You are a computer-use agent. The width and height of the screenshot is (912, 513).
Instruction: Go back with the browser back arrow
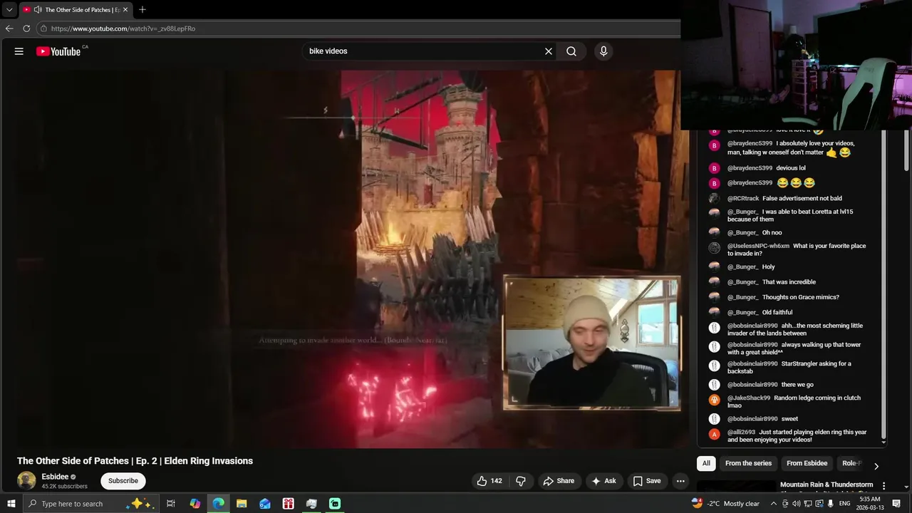point(9,28)
